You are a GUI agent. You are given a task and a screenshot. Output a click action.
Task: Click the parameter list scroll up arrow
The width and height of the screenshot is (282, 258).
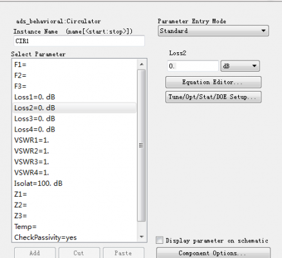tap(142, 64)
